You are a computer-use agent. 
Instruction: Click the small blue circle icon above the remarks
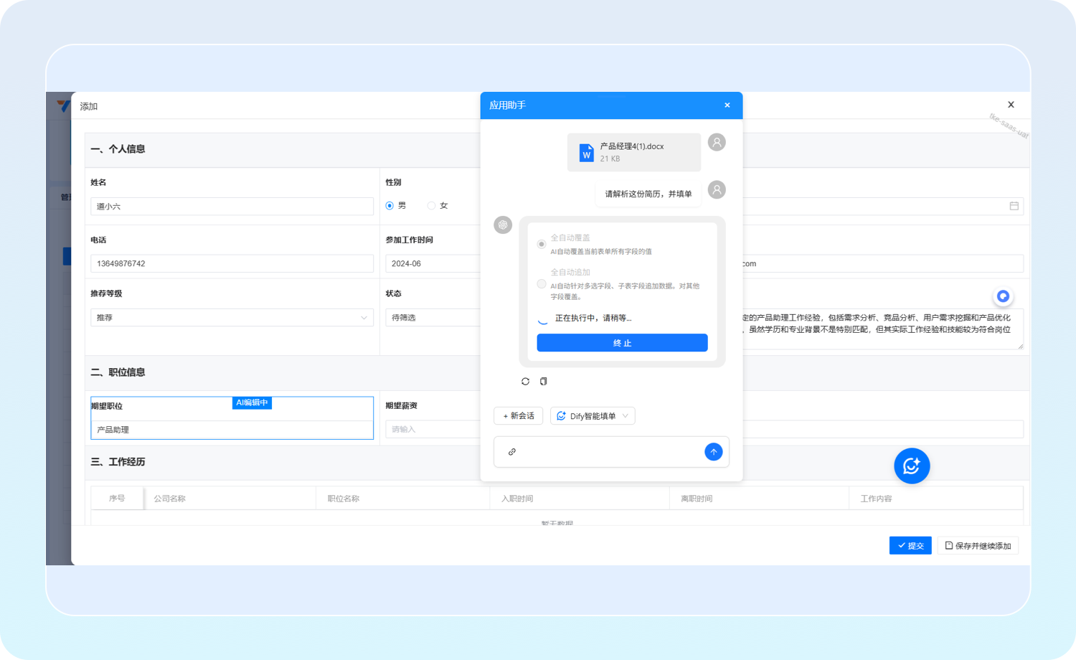click(1003, 296)
